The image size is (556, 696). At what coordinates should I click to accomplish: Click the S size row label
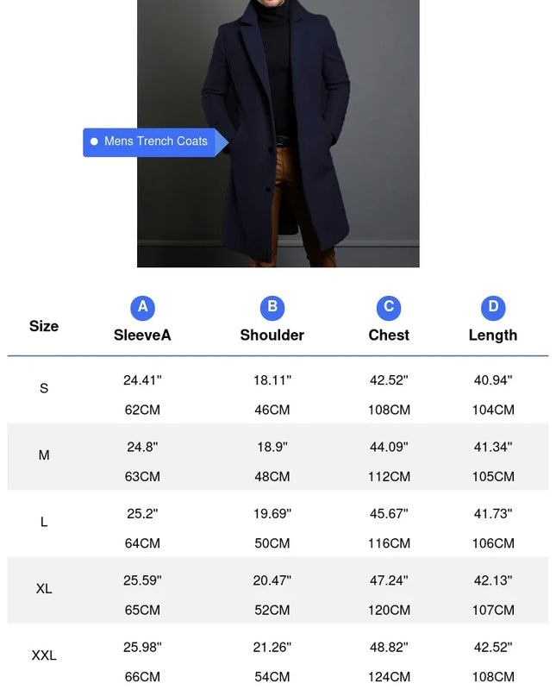point(44,389)
